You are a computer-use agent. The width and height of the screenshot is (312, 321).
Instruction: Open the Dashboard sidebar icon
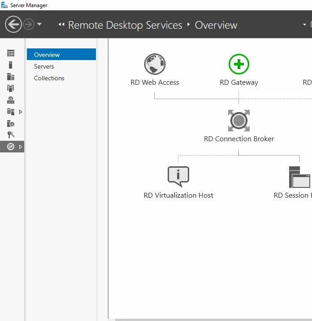pyautogui.click(x=11, y=53)
